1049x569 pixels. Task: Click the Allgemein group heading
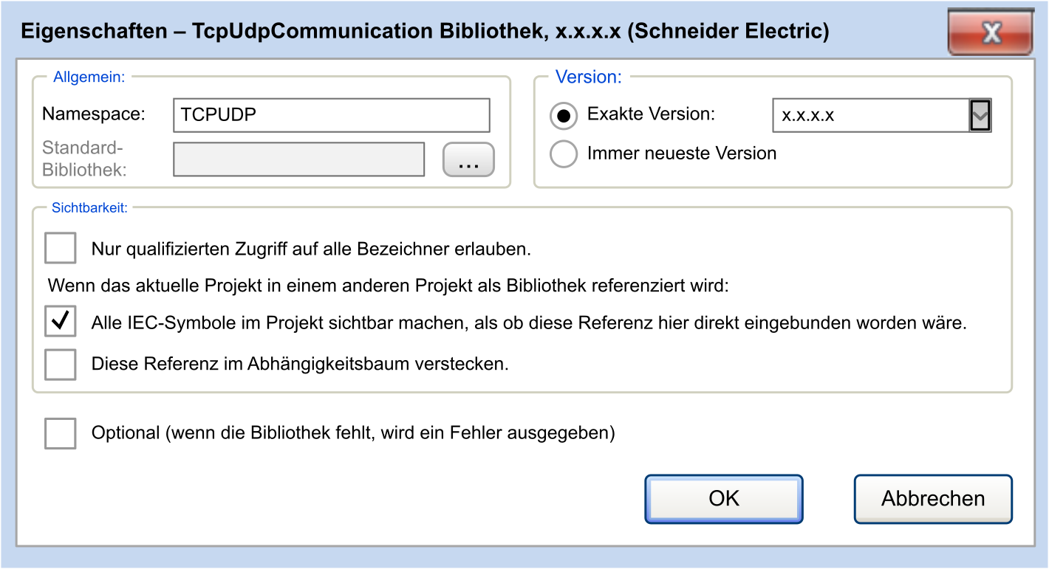pyautogui.click(x=89, y=77)
